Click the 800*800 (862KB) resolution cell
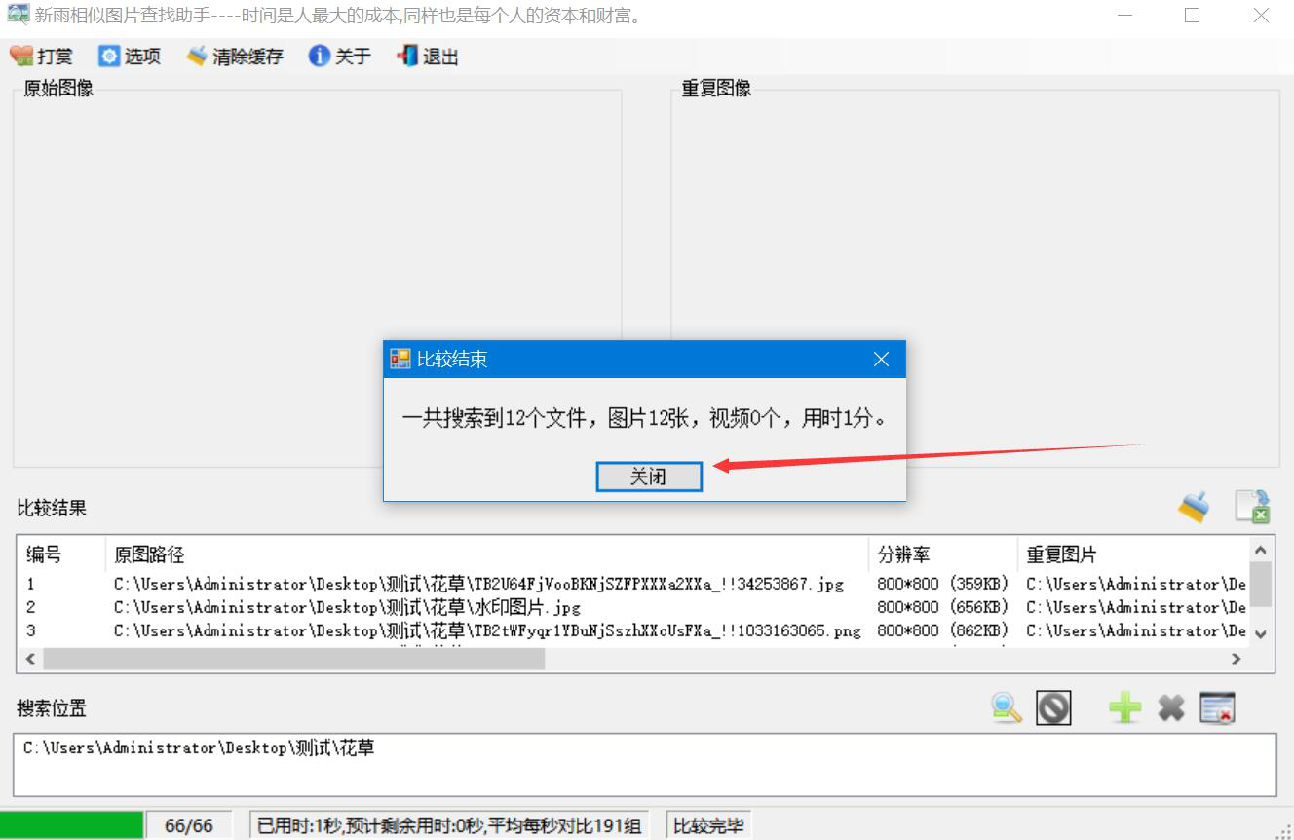 [x=943, y=630]
